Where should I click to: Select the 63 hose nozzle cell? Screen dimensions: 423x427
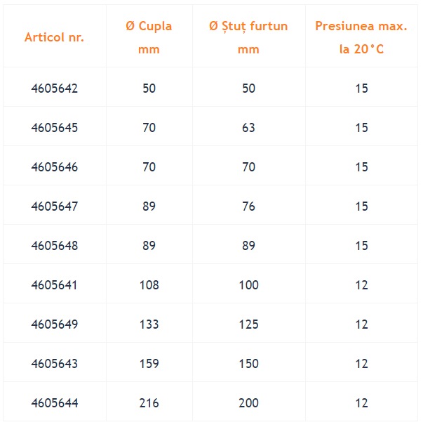[x=248, y=128]
